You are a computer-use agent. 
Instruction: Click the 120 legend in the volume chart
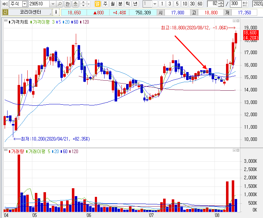point(74,151)
